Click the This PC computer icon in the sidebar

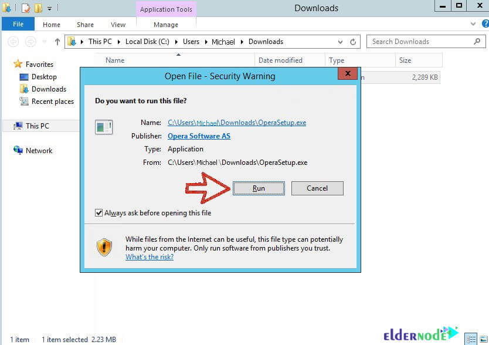tap(18, 126)
